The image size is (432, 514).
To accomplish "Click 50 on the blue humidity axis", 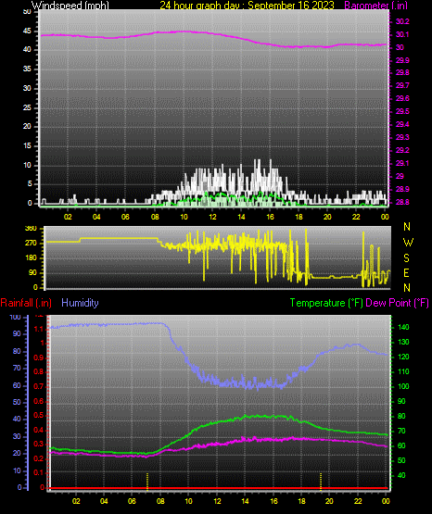I will pos(17,402).
